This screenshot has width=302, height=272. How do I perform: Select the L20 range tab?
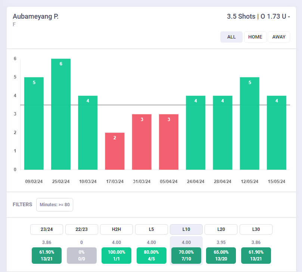pyautogui.click(x=221, y=229)
